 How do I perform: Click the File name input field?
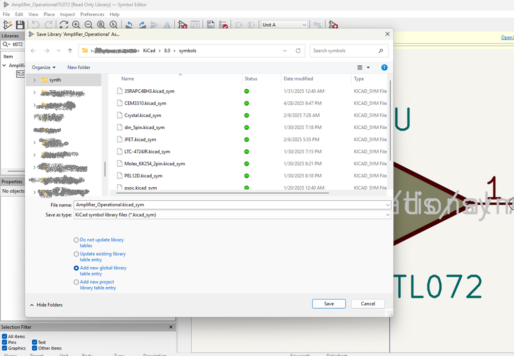coord(229,205)
